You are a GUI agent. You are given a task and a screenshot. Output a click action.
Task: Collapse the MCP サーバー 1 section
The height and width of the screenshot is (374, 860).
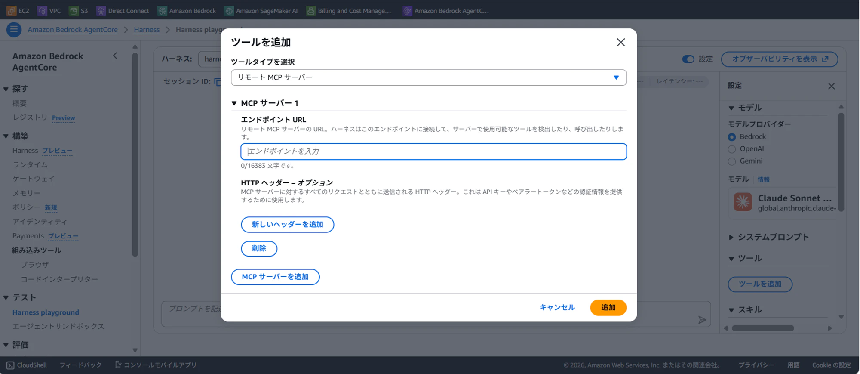tap(234, 103)
